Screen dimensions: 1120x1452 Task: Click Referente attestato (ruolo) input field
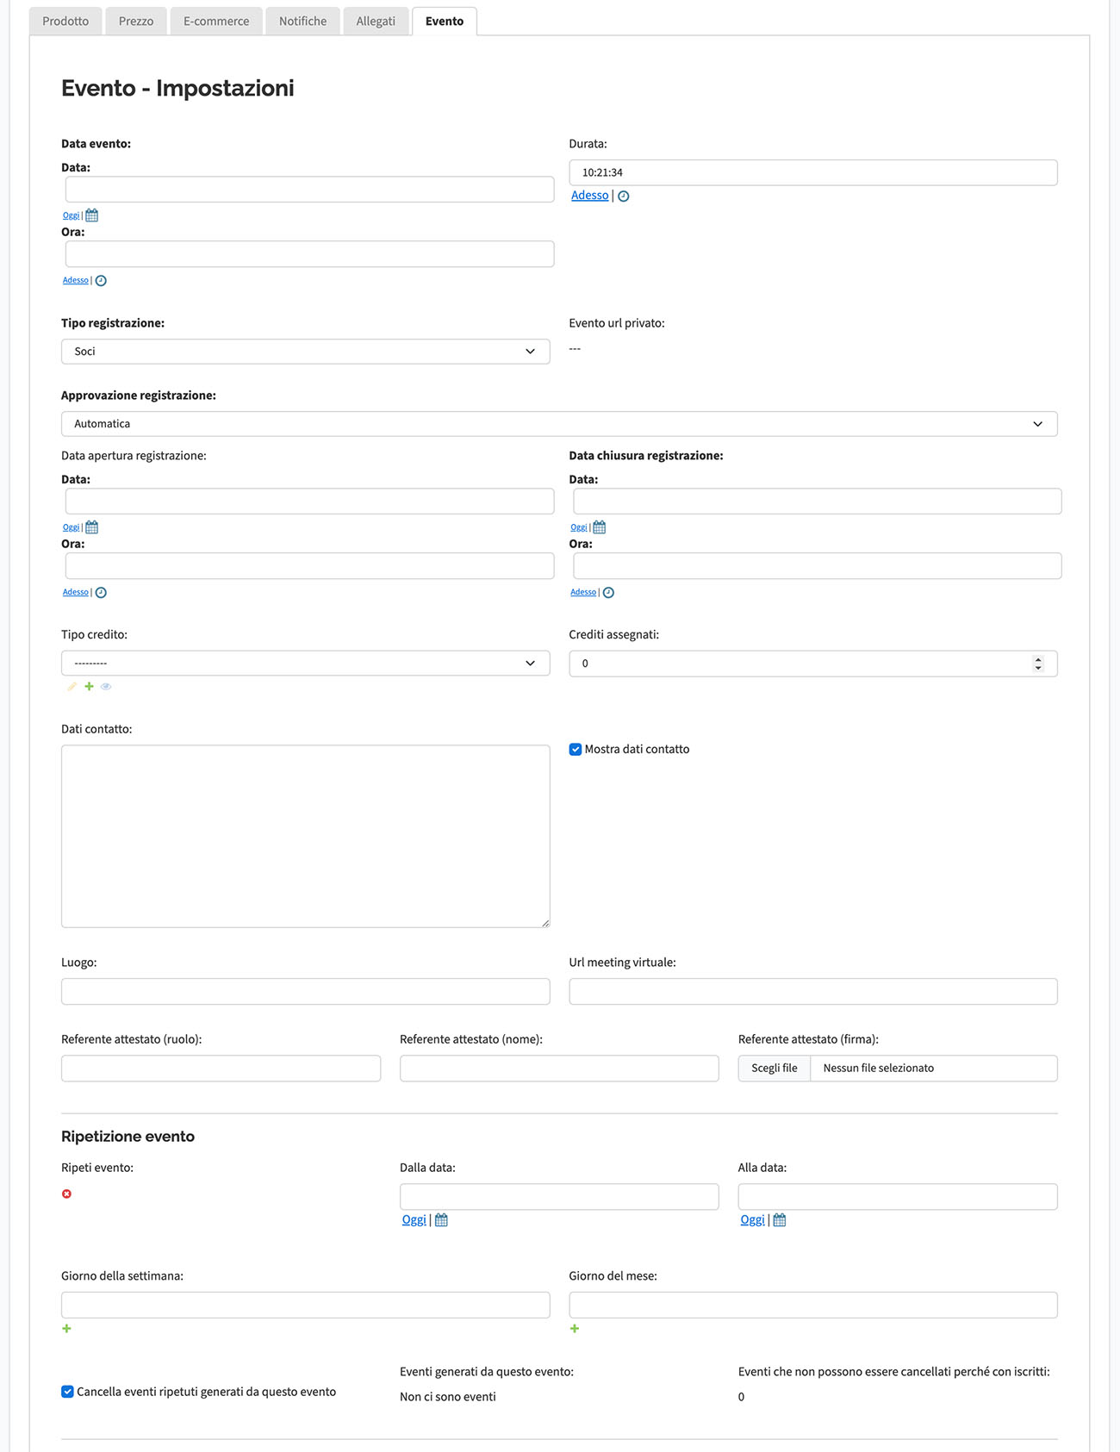(221, 1069)
